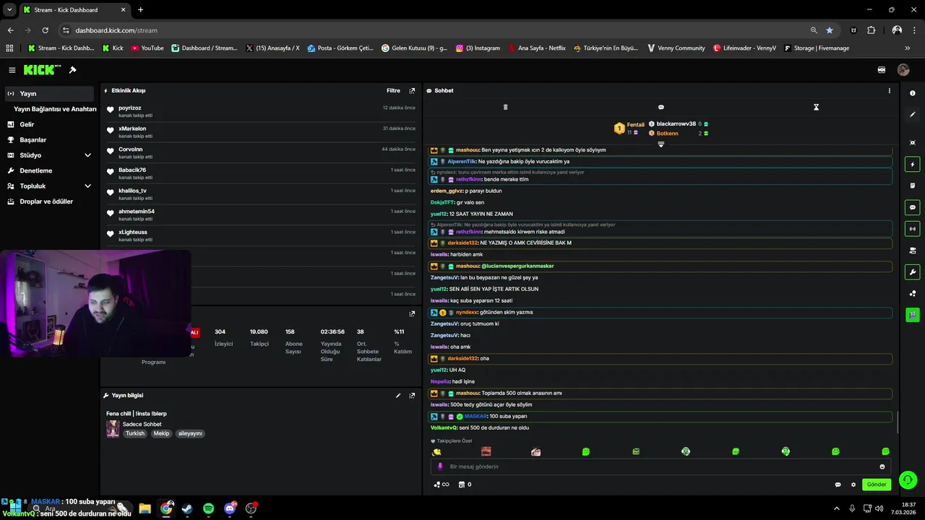Click the pin icon beside the Kick logo
The height and width of the screenshot is (520, 925).
pos(72,70)
